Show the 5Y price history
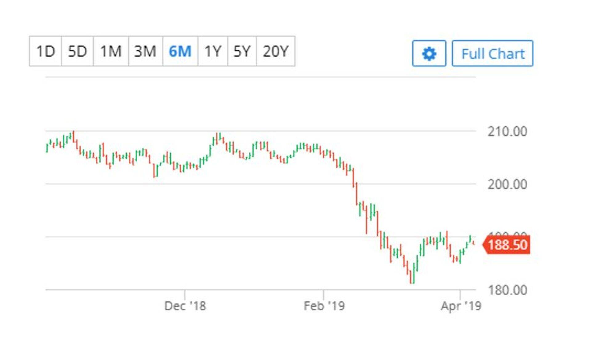591x340 pixels. [x=242, y=51]
